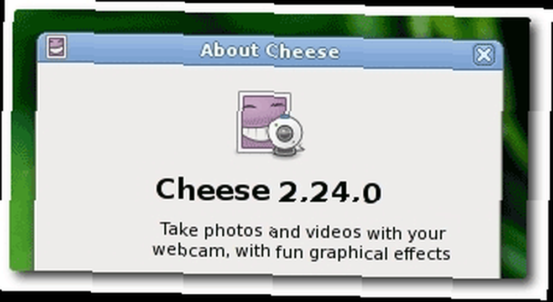The width and height of the screenshot is (553, 302).
Task: Click the version number 2.24.0
Action: coord(330,192)
